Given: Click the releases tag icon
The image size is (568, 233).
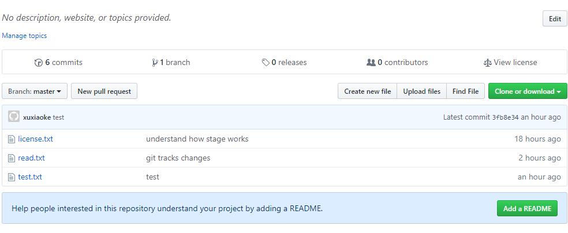Looking at the screenshot, I should click(266, 63).
